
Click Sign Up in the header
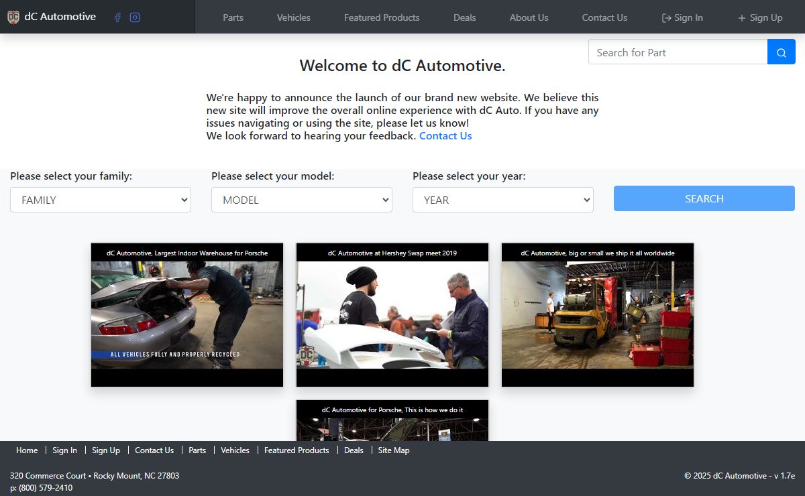coord(760,17)
